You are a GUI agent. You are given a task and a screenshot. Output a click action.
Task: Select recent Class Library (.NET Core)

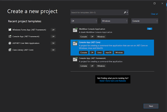coord(23,50)
